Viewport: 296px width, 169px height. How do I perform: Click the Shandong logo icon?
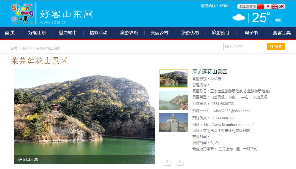[x=22, y=14]
